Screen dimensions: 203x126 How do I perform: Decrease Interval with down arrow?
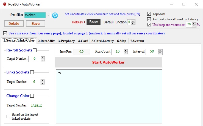(160, 53)
